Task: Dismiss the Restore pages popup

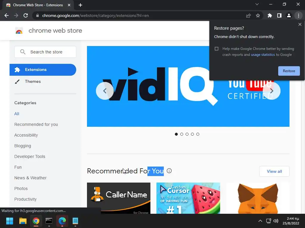Action: pos(300,24)
